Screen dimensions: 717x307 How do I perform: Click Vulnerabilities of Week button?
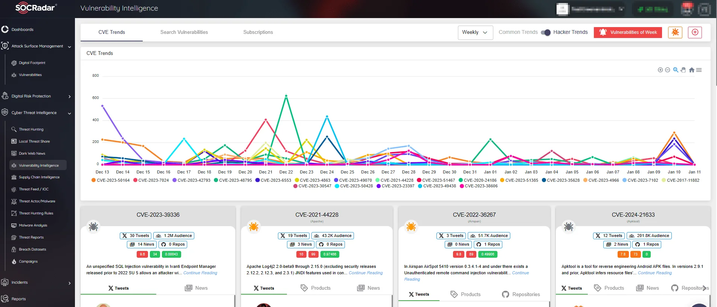click(x=628, y=32)
